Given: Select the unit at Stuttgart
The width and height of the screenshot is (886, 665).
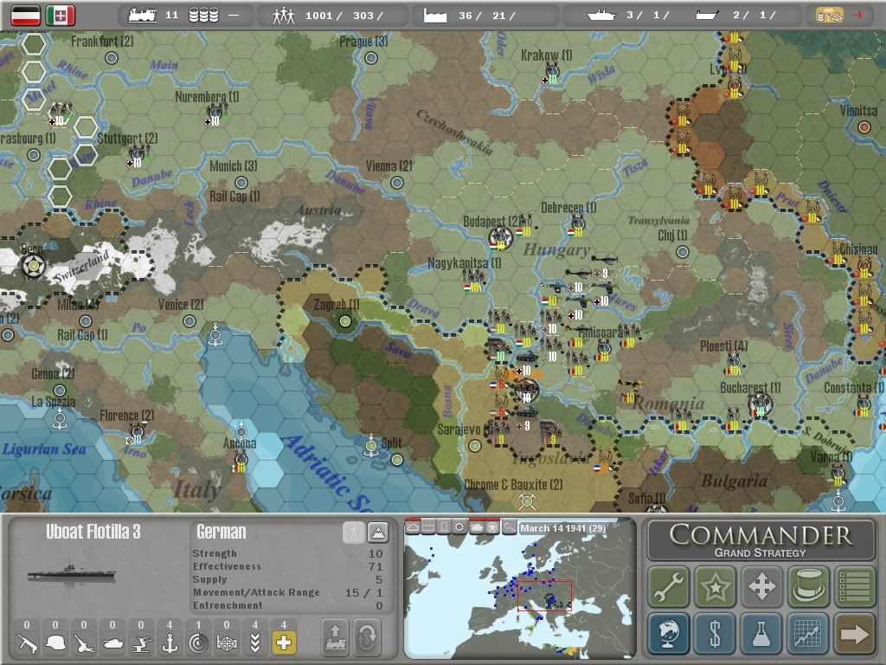Looking at the screenshot, I should 138,155.
